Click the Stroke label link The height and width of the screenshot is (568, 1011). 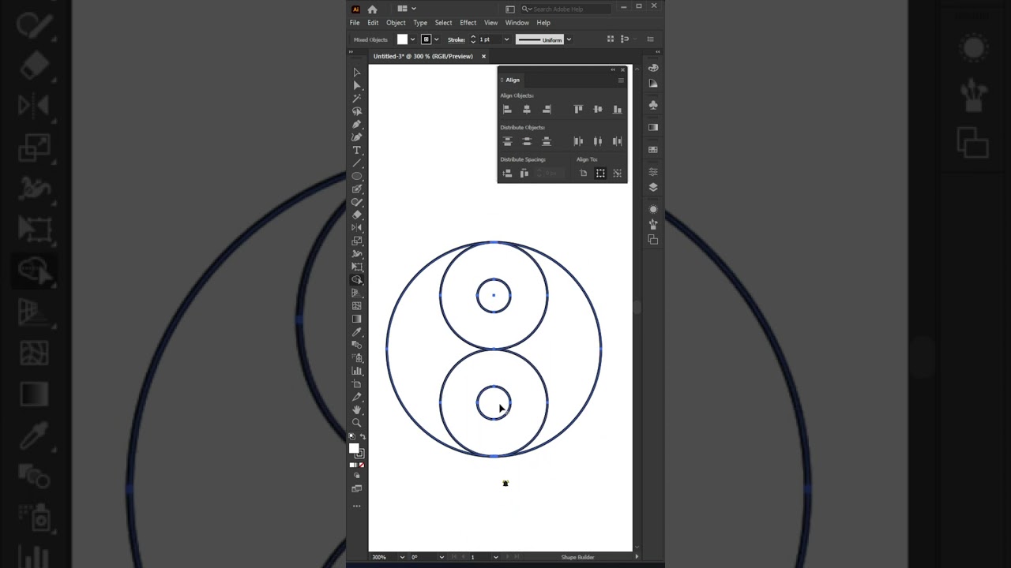[457, 39]
